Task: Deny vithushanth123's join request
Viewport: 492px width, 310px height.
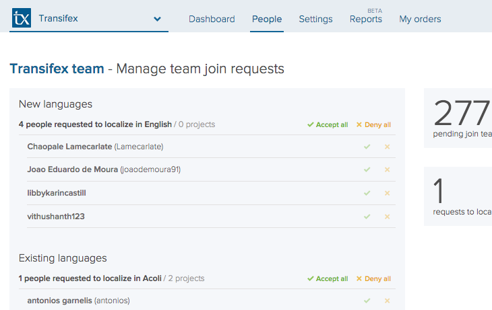Action: click(388, 217)
